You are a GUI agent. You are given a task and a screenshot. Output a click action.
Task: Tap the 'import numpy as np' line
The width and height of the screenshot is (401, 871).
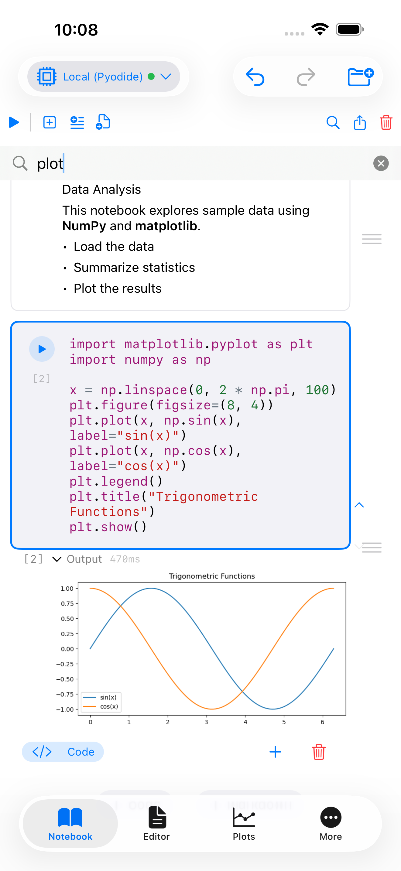click(140, 359)
